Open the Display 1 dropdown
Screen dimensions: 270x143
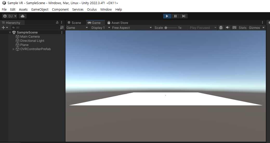coord(100,28)
